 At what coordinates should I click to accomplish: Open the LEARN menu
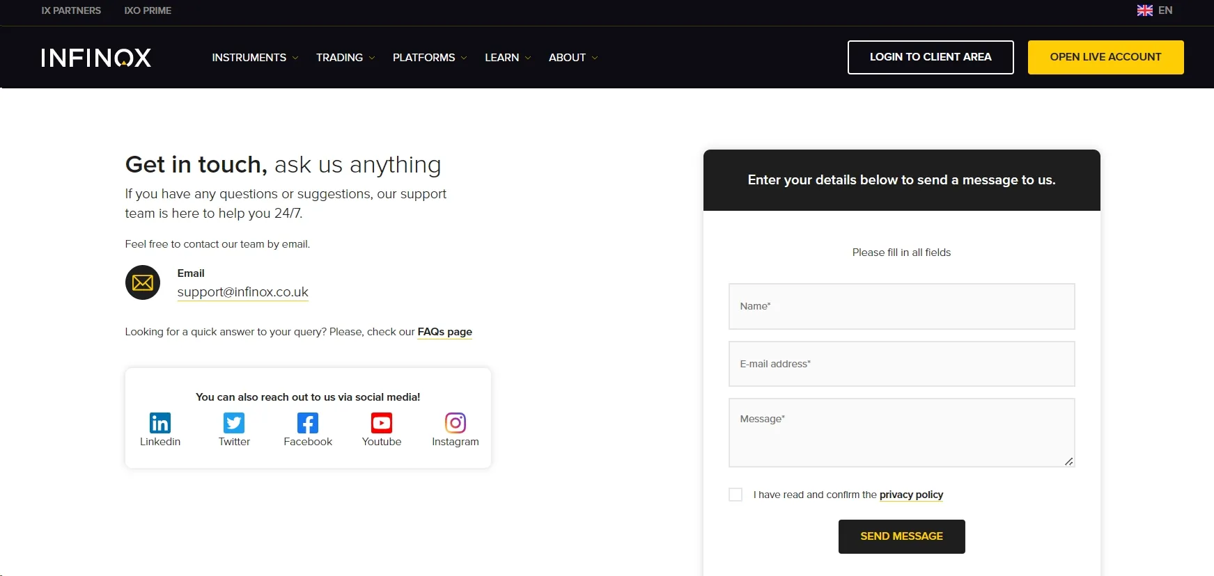coord(502,58)
